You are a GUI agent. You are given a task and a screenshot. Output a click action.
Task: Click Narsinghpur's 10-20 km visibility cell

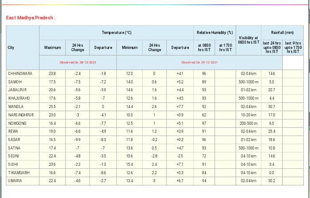[x=248, y=115]
